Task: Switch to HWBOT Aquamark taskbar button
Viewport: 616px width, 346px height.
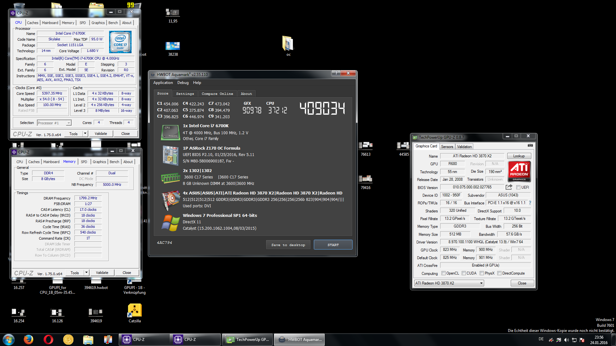Action: (299, 340)
